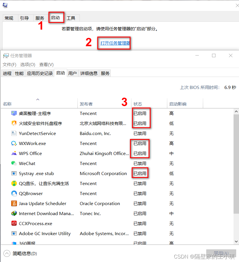Viewport: 239px width, 262px height.
Task: Click 已禁用 status of CCXProcess.exe
Action: coord(140,224)
